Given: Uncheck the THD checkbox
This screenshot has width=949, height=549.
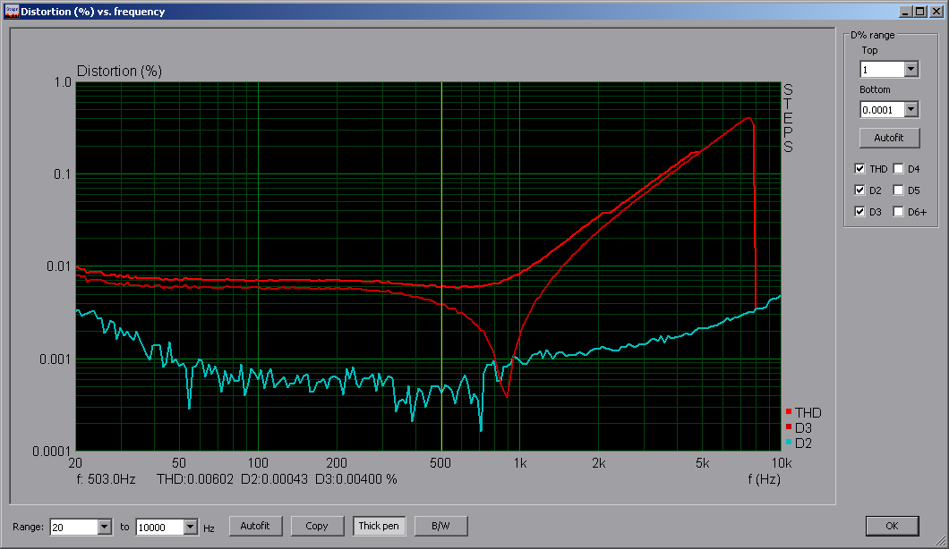Looking at the screenshot, I should [x=860, y=168].
